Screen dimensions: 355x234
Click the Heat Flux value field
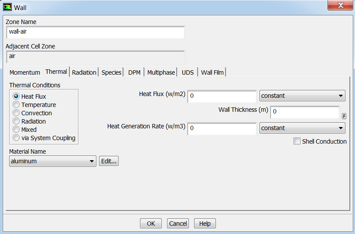pyautogui.click(x=222, y=96)
